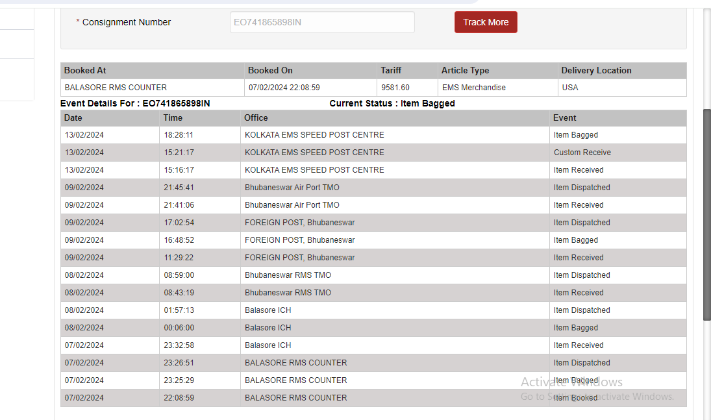Select time cell 08:43:19
711x420 pixels.
pyautogui.click(x=200, y=293)
